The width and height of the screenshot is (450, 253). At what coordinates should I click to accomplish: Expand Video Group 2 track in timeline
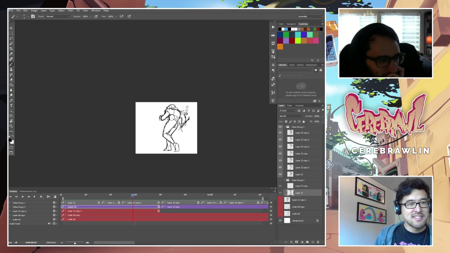point(10,207)
